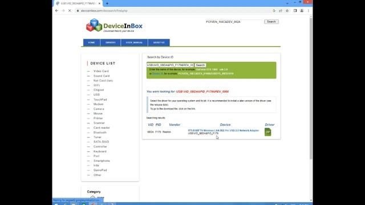Open the tab search chevron in title bar

tap(287, 3)
